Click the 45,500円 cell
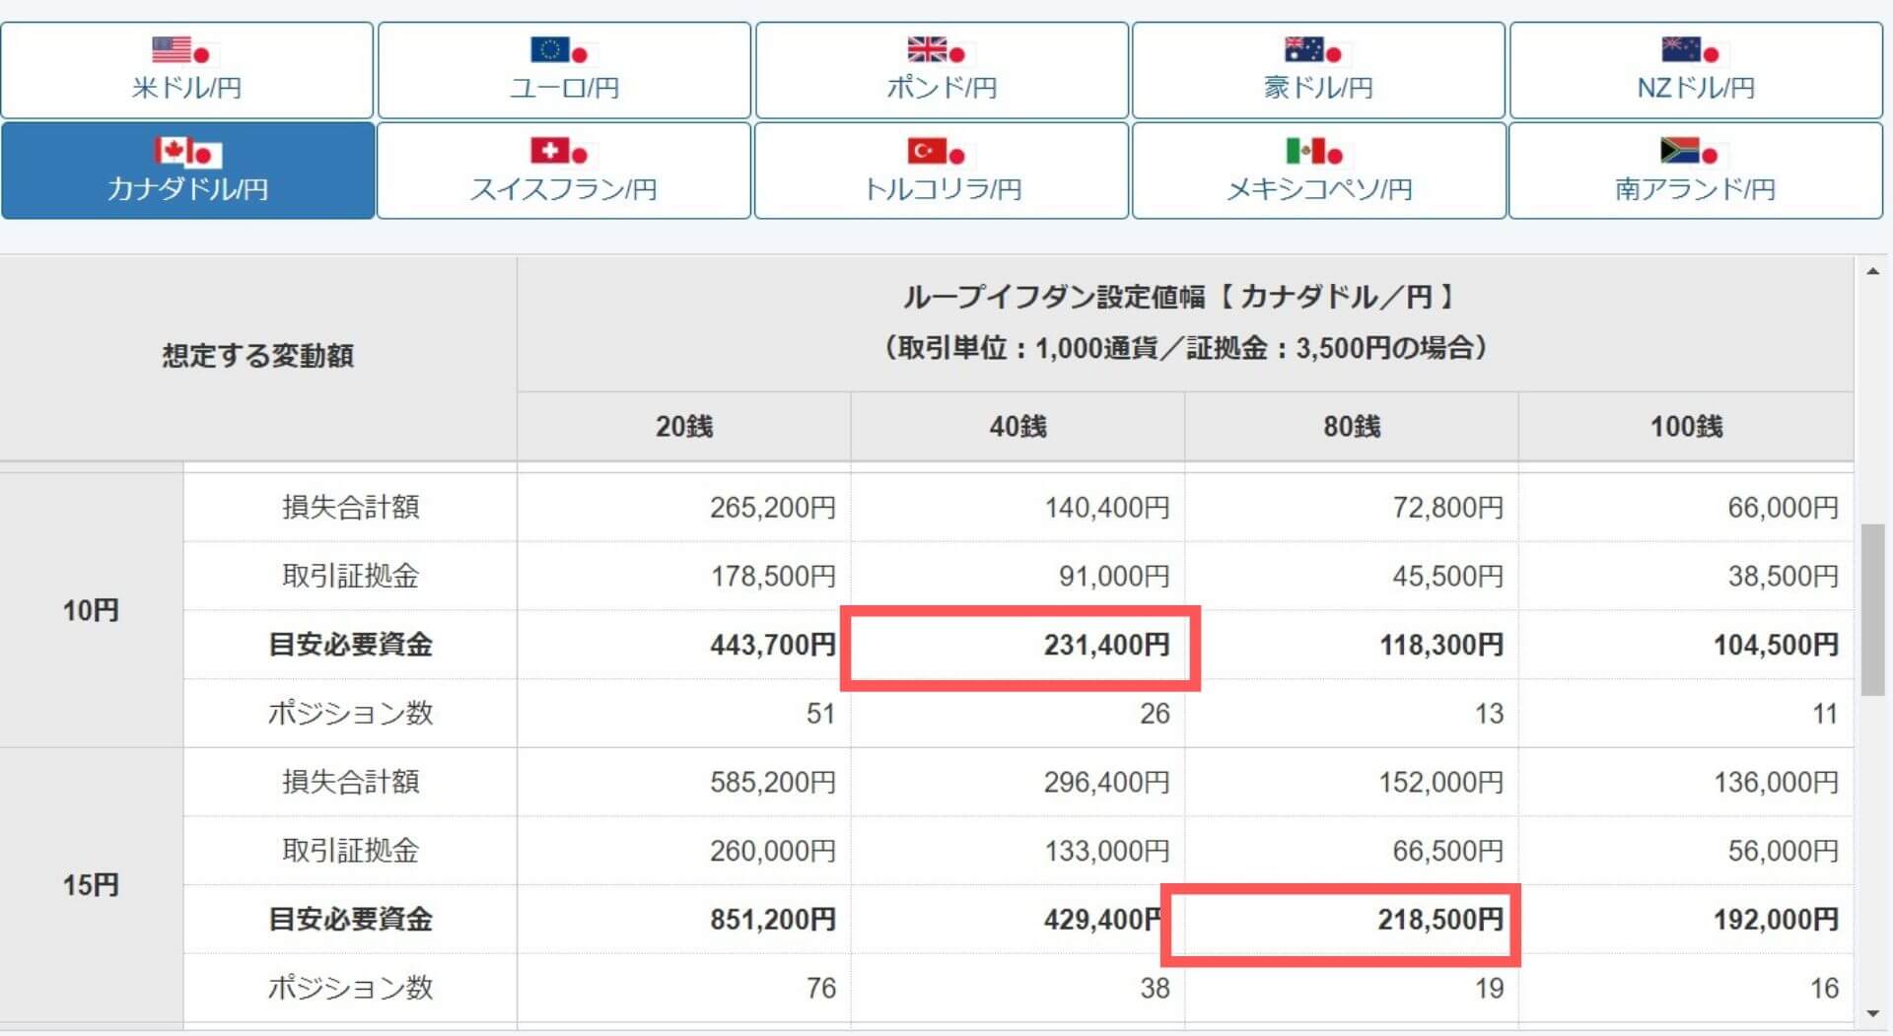 (x=1352, y=576)
